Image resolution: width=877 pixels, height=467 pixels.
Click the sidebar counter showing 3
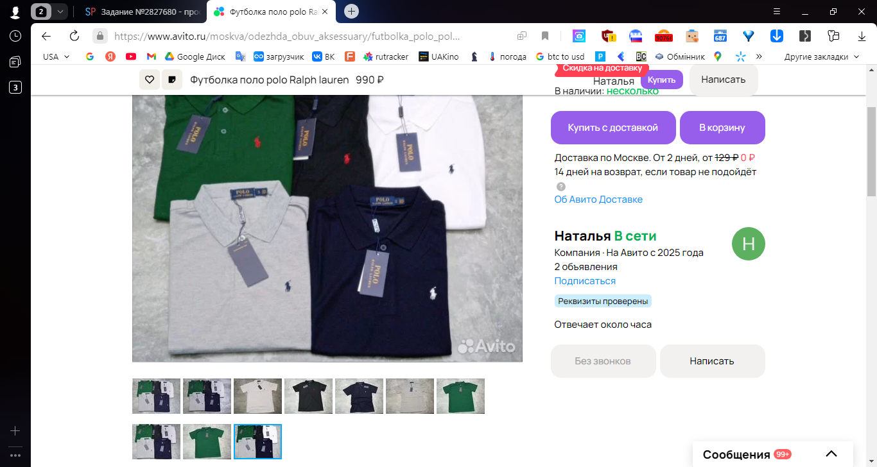15,87
